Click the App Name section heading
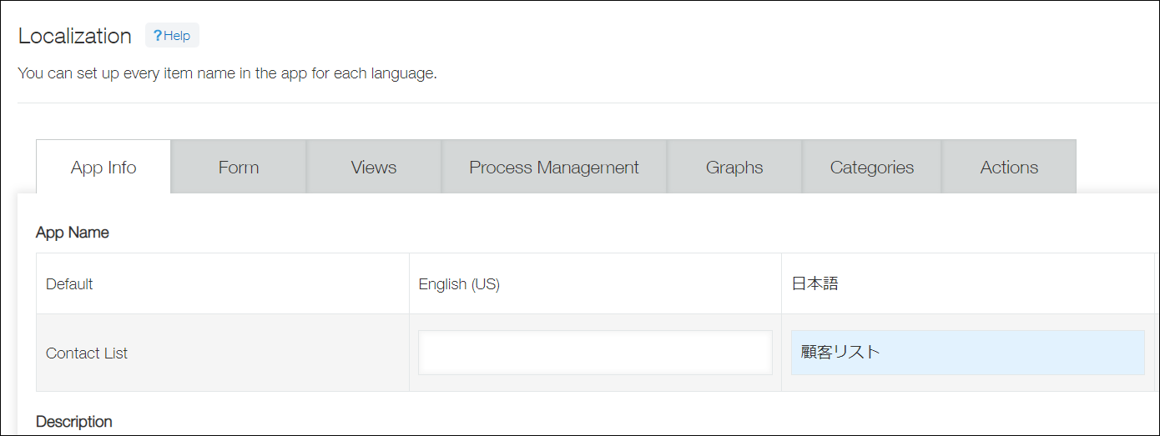The image size is (1160, 436). click(x=73, y=233)
